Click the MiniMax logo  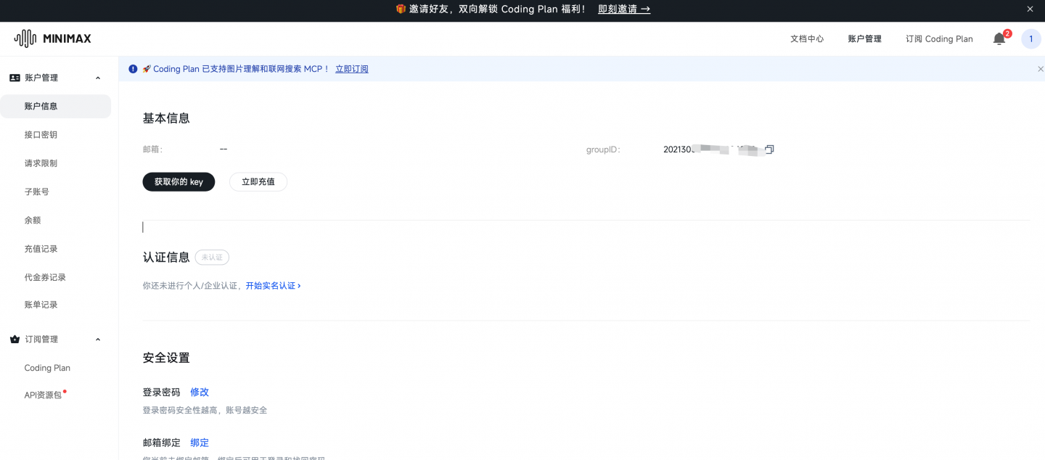[x=51, y=38]
